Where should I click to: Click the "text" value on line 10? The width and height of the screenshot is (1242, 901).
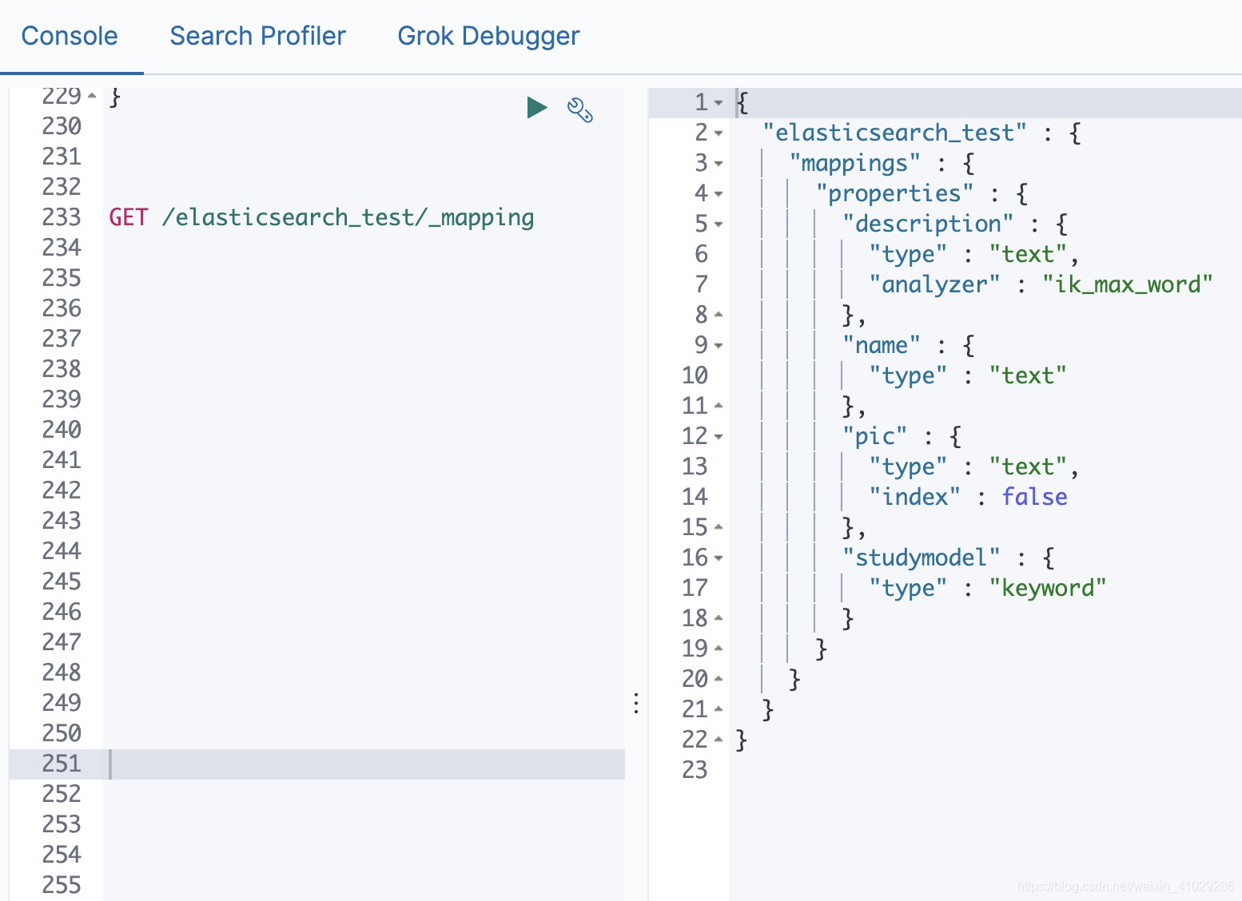(x=1028, y=375)
